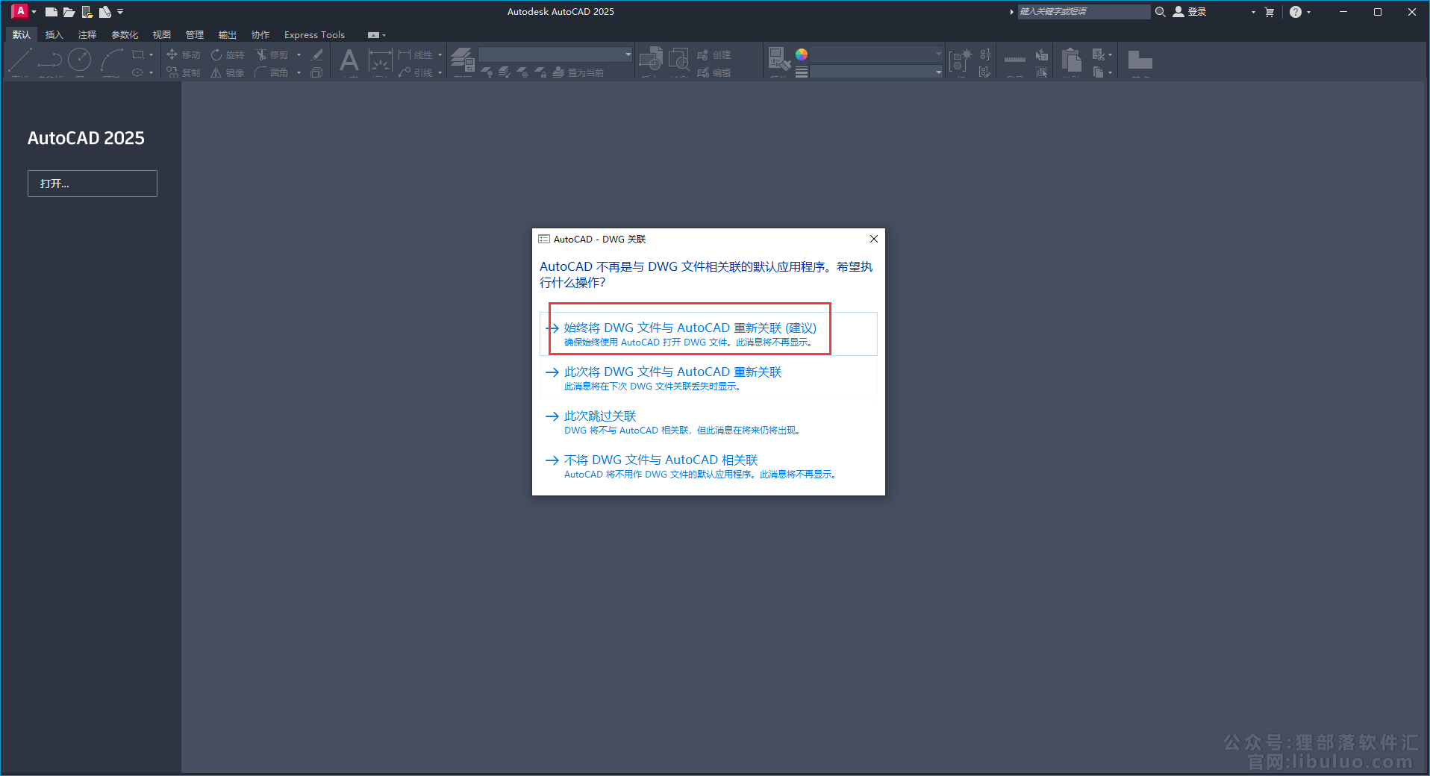Switch to the 插入 (Insert) ribbon tab
Viewport: 1430px width, 776px height.
tap(54, 34)
